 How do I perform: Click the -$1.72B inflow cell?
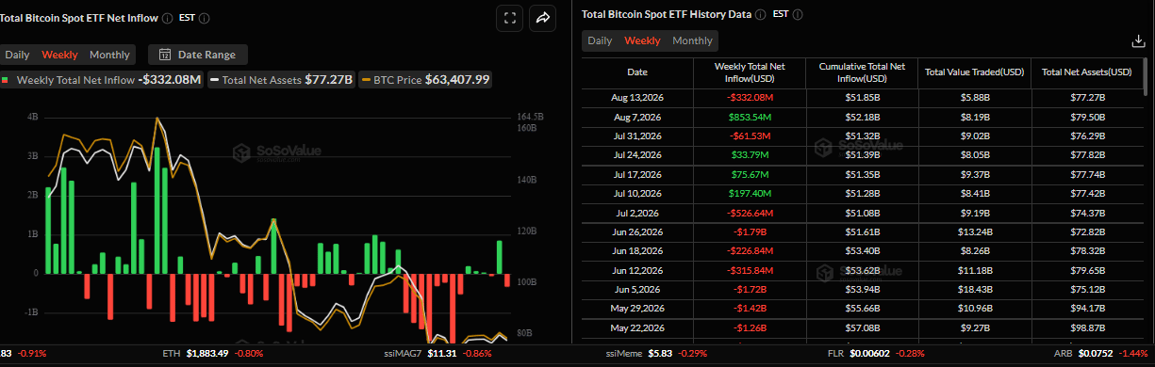pos(751,289)
